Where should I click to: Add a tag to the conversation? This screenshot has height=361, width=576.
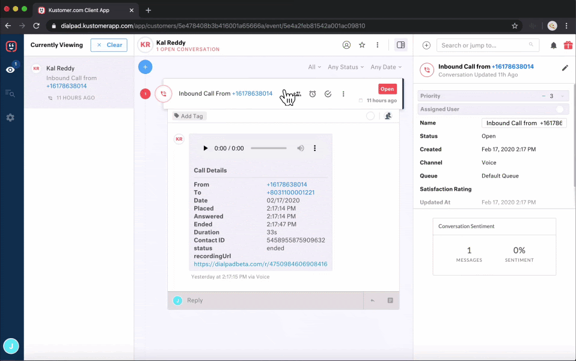[189, 116]
